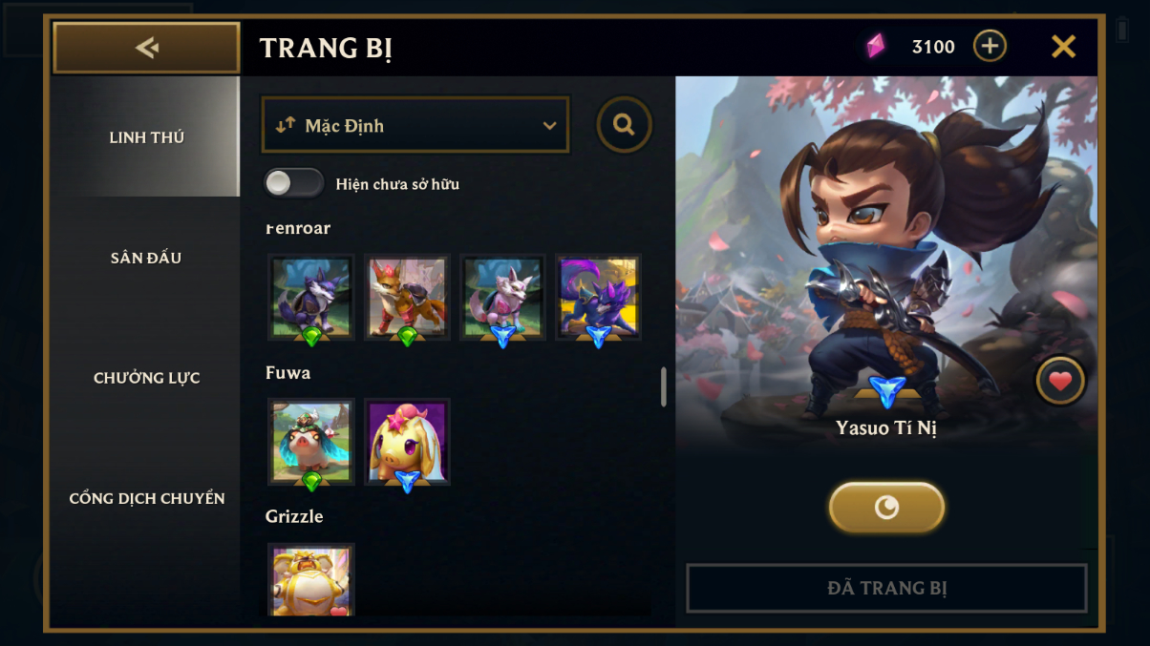Viewport: 1150px width, 646px height.
Task: Select the Grizzle little legend thumbnail
Action: (x=311, y=580)
